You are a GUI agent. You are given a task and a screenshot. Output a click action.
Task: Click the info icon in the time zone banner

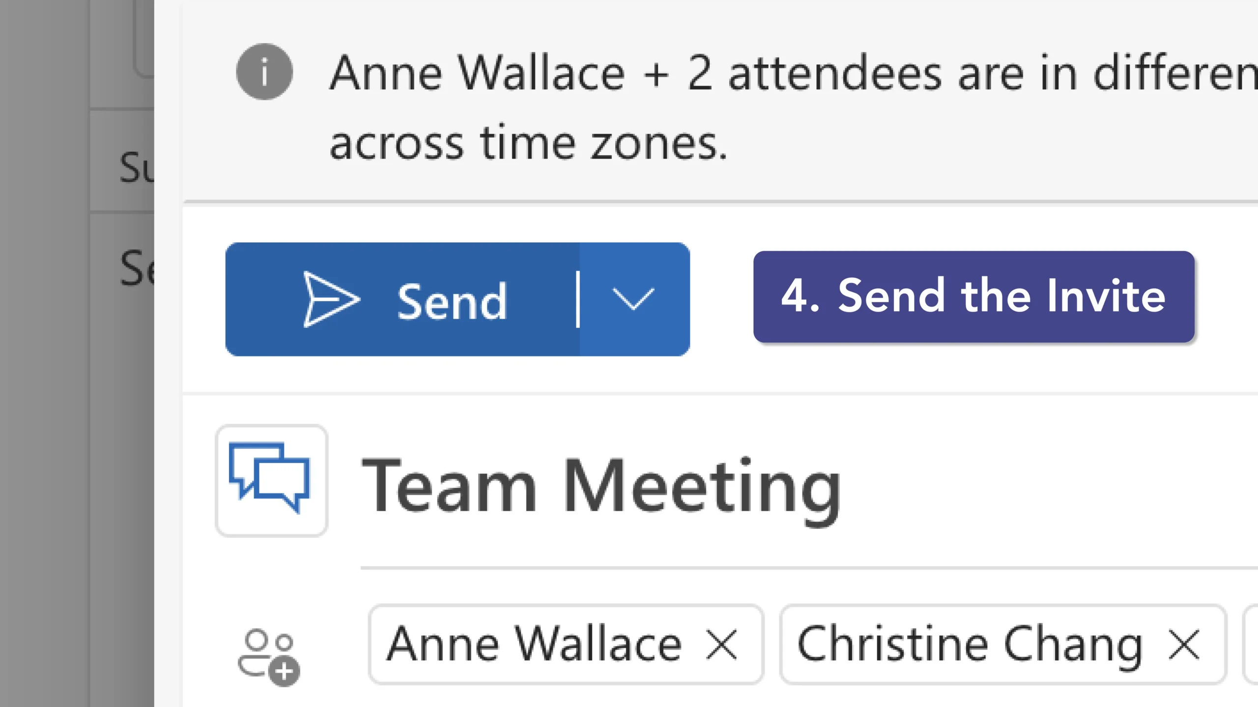pos(264,72)
